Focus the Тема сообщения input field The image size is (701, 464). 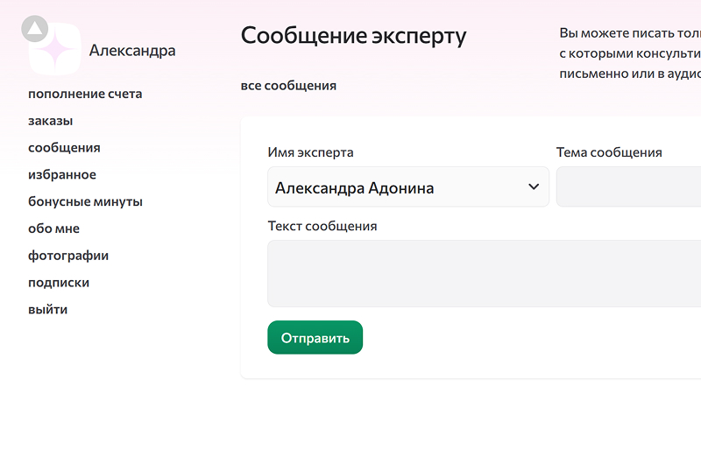click(x=628, y=187)
